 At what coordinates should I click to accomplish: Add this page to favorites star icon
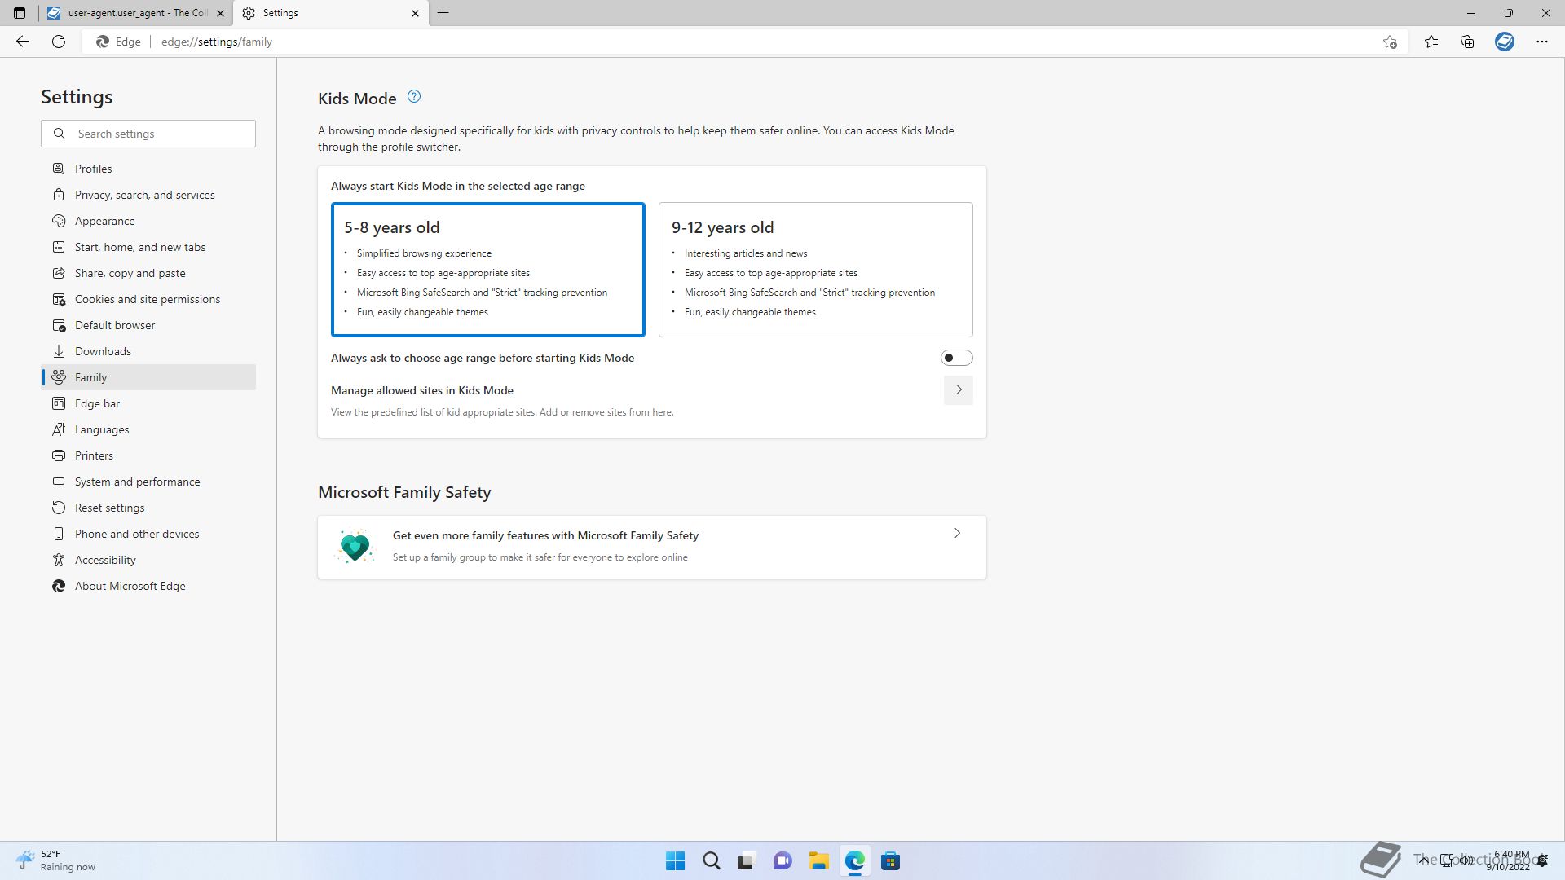(x=1390, y=42)
